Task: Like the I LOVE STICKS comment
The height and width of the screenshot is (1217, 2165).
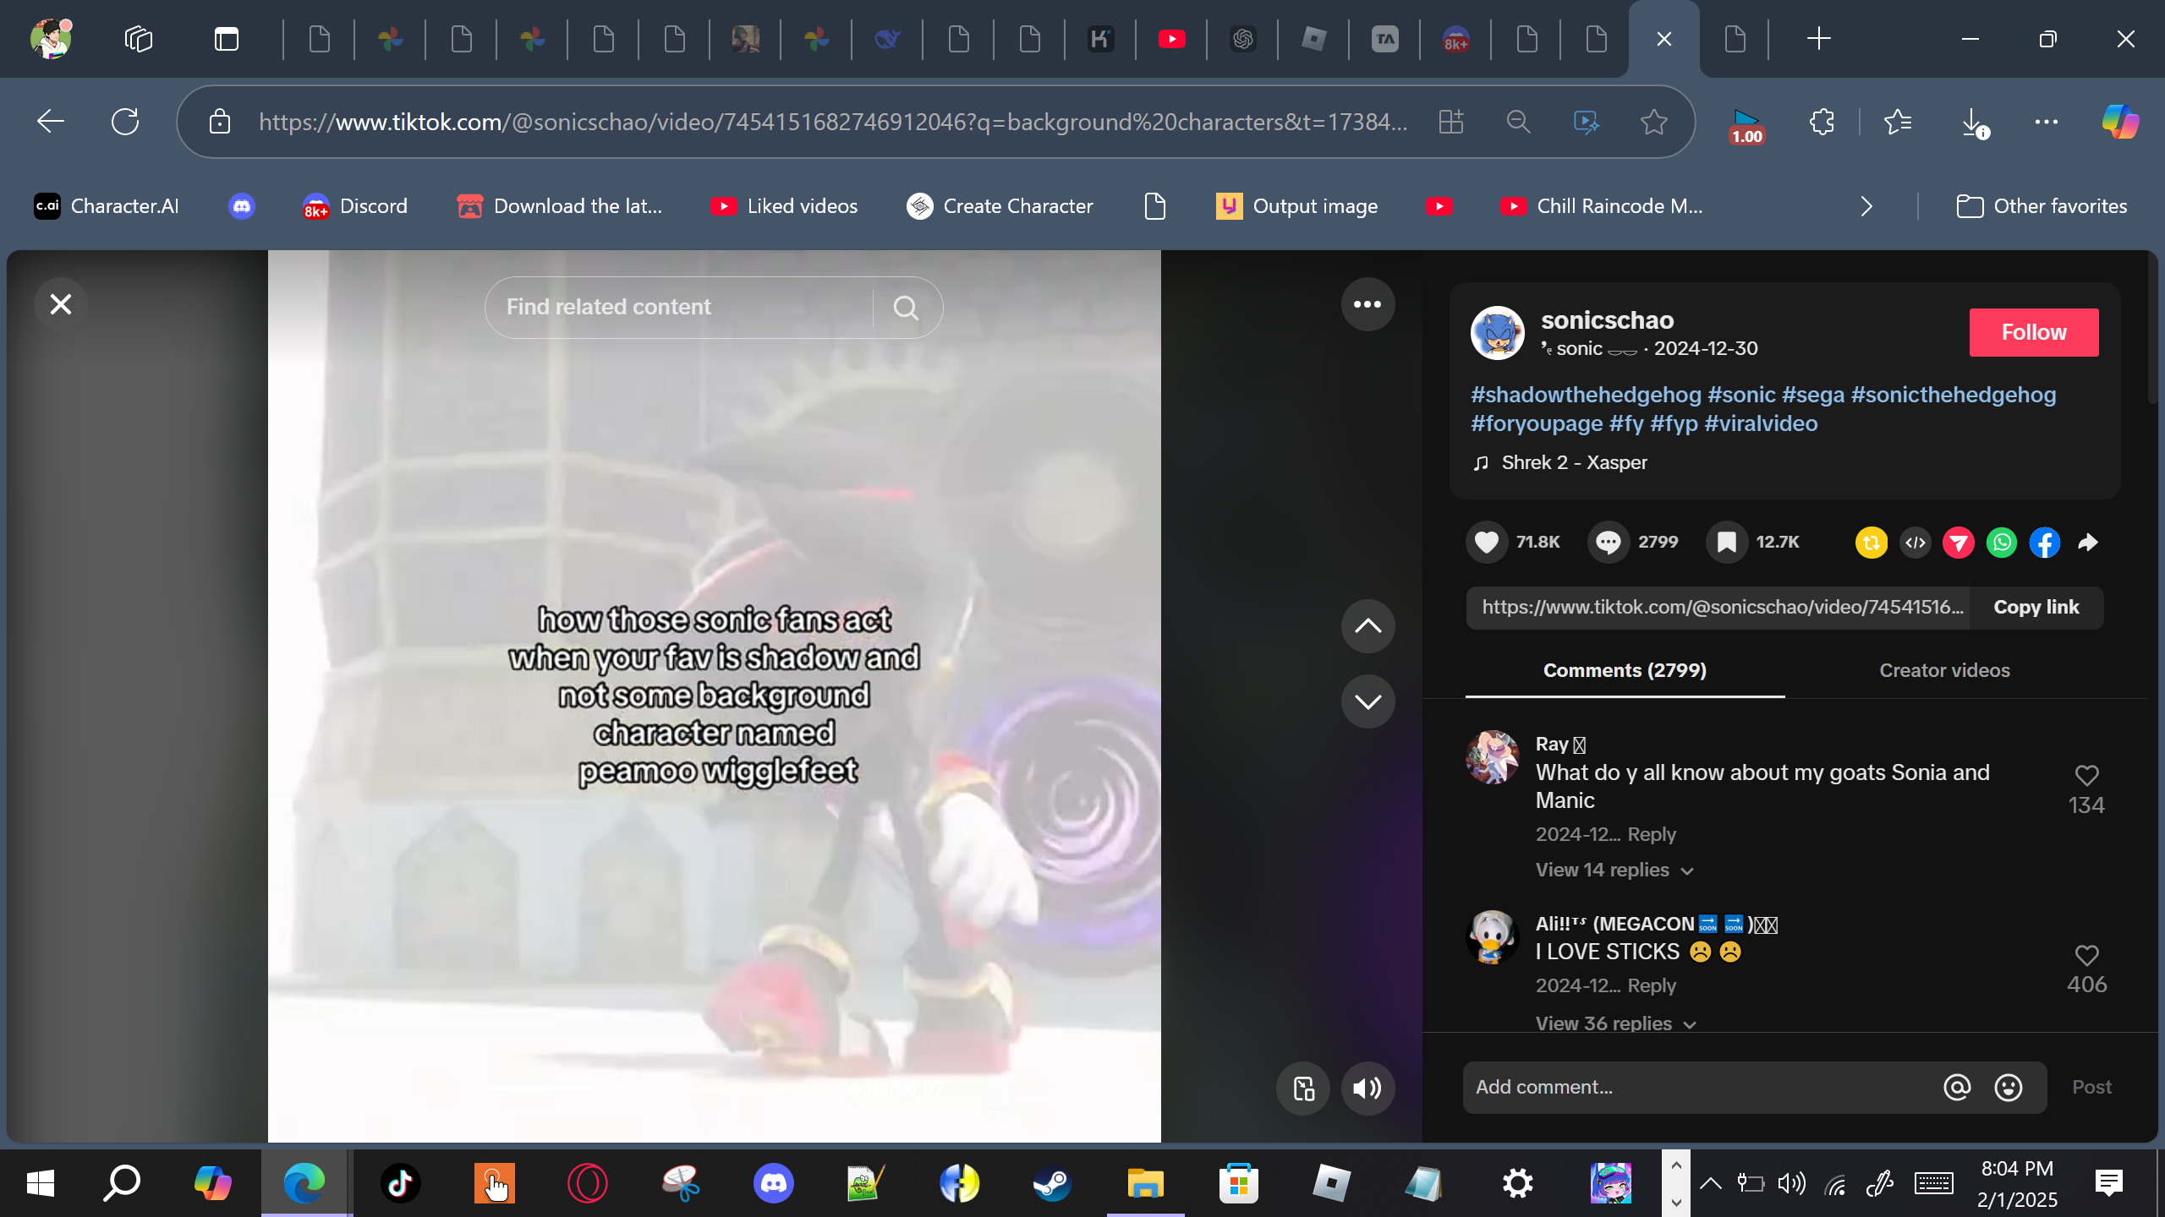Action: click(2086, 956)
